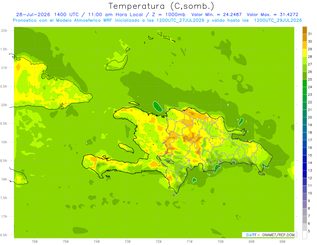317x245 pixels.
Task: Click the "68W" longitude axis label
Action: point(282,242)
